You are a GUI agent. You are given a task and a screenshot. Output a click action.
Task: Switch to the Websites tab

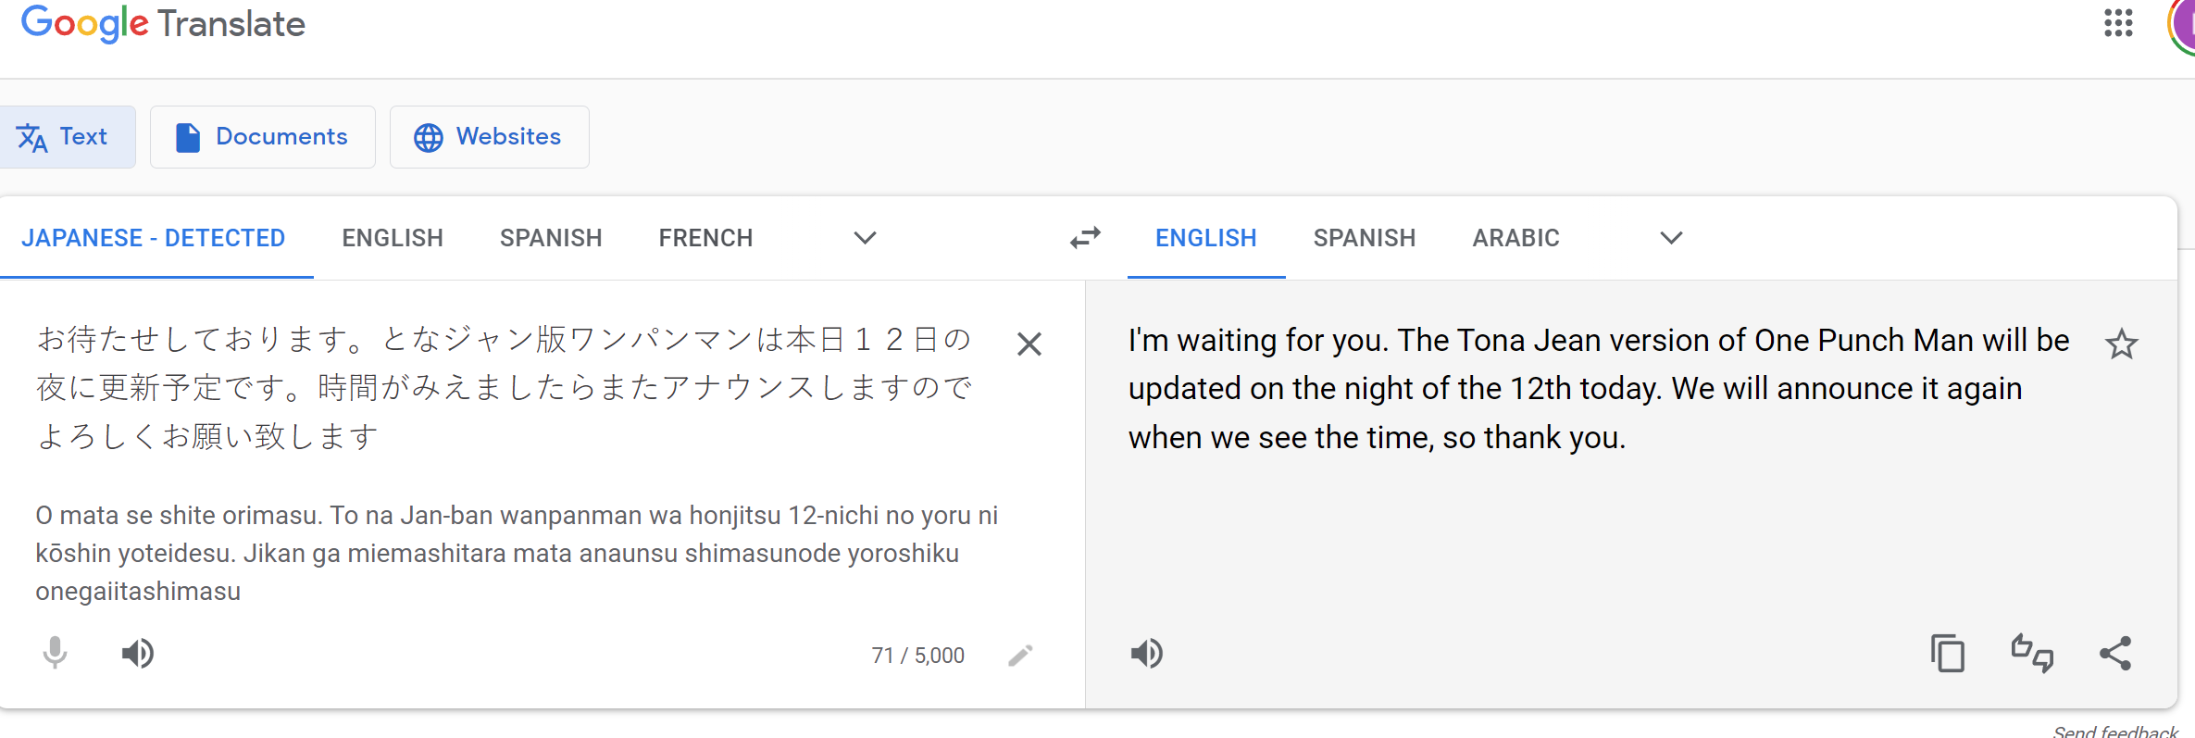[489, 137]
